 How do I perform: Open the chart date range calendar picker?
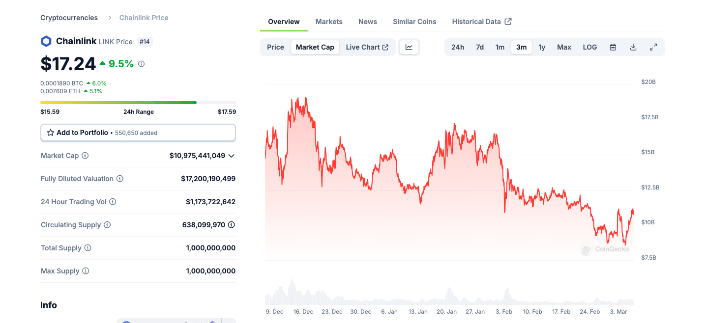click(613, 47)
